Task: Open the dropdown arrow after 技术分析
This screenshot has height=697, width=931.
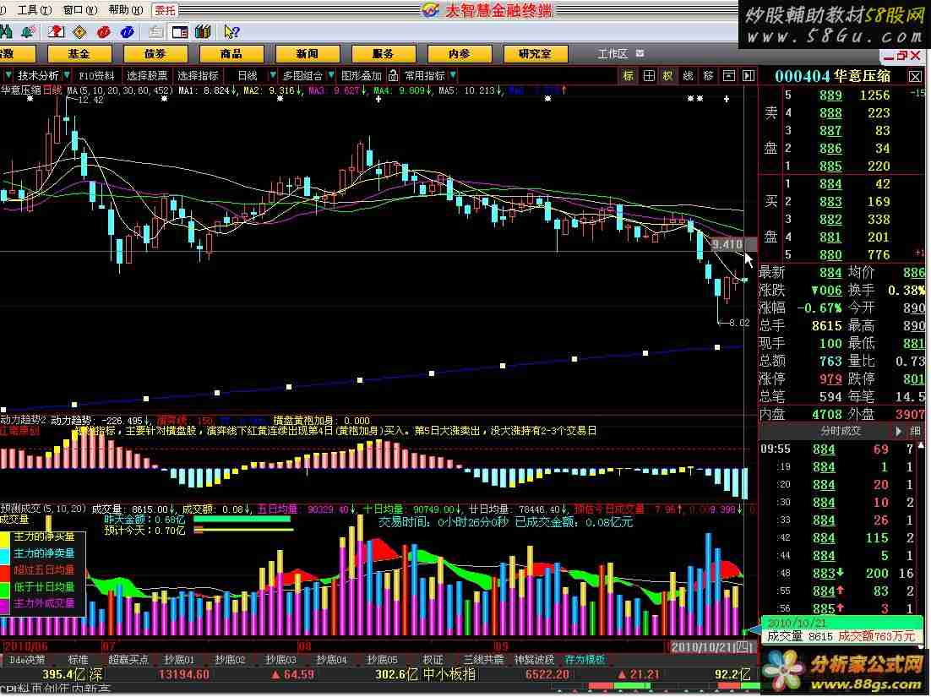Action: [67, 75]
